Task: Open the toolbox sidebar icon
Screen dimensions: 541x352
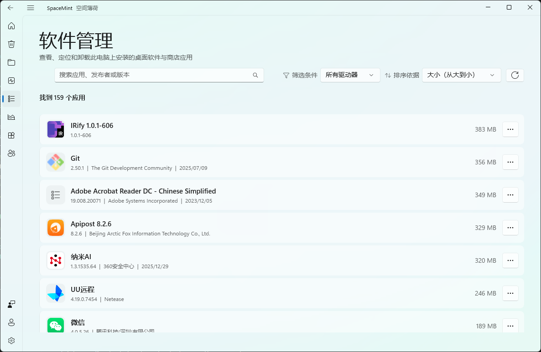Action: point(11,135)
